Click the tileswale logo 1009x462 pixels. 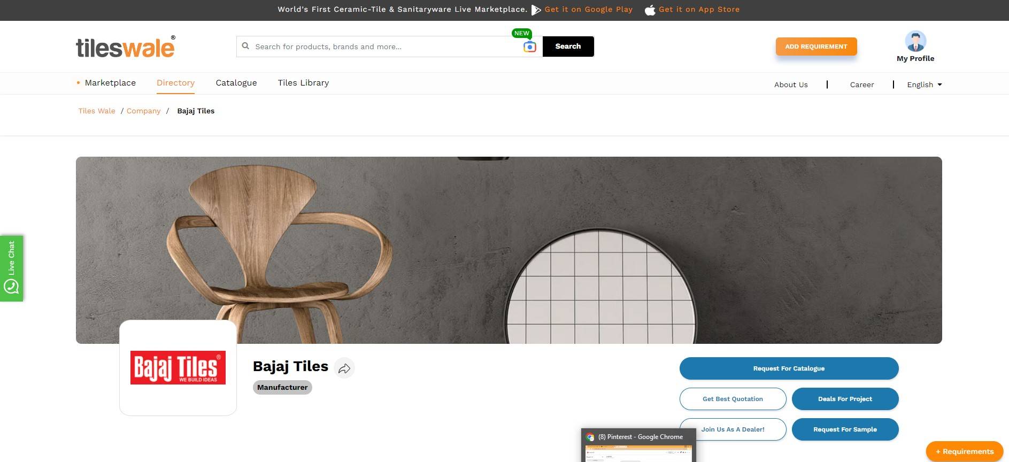point(126,47)
